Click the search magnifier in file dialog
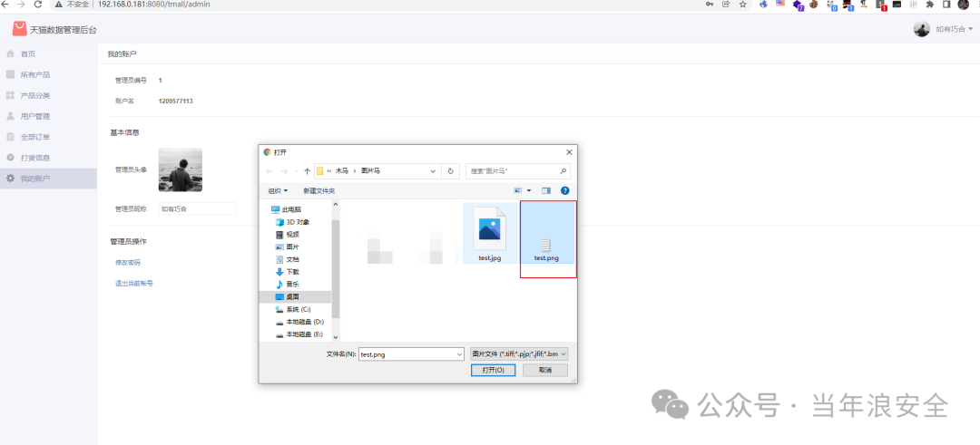Screen dimensions: 980x445 [x=563, y=171]
